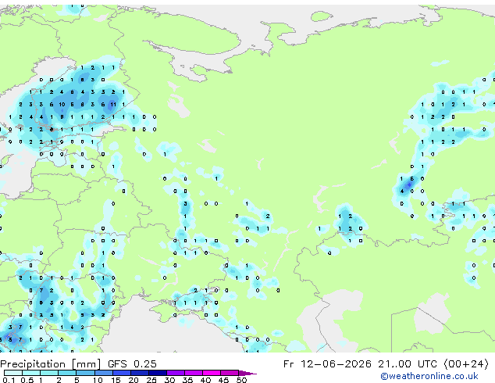Click the 50 mm legend arrow tip
The width and height of the screenshot is (495, 383).
point(247,373)
